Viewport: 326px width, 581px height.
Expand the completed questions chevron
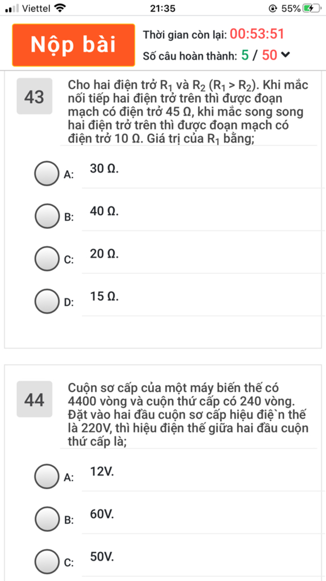pyautogui.click(x=286, y=55)
